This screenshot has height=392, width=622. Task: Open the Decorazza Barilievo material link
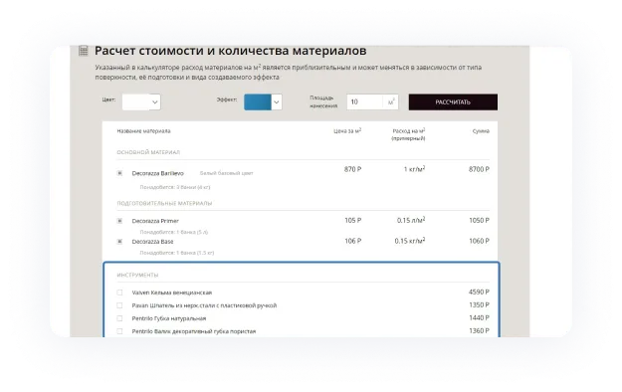(158, 173)
